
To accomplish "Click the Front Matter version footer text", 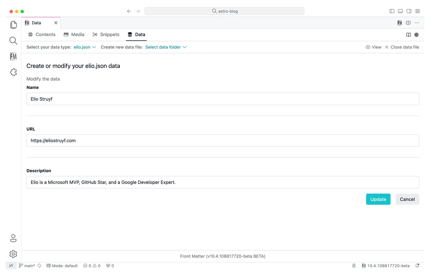I will pos(223,256).
